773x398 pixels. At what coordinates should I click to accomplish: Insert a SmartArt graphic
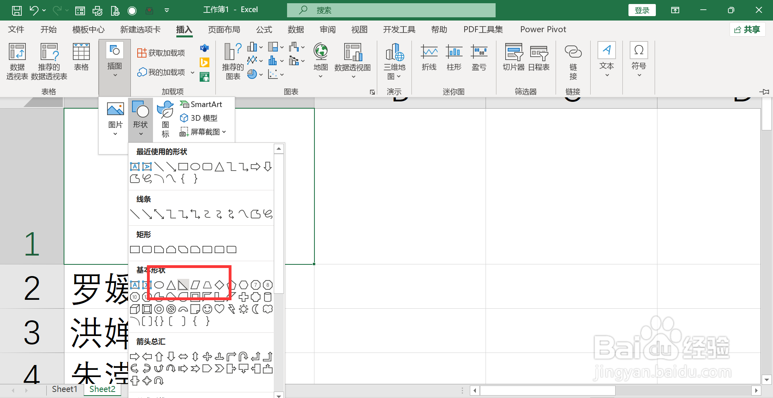[201, 104]
